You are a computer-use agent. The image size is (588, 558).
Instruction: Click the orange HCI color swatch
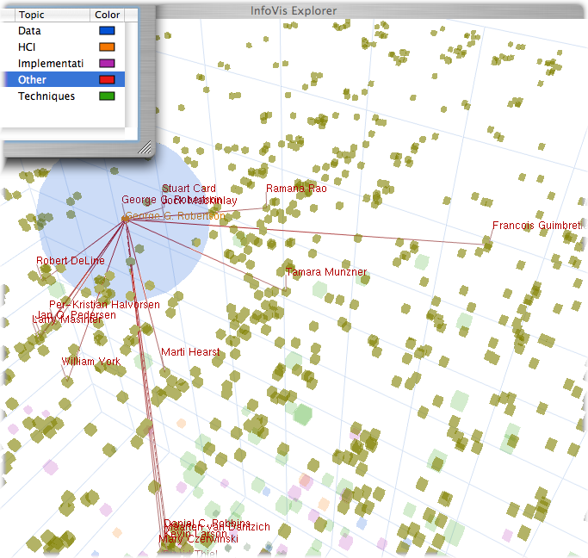108,47
